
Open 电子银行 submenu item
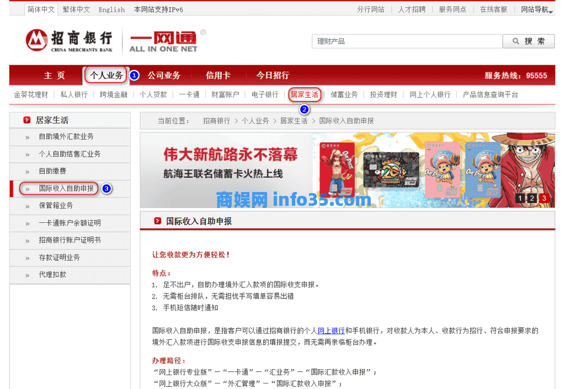[265, 95]
